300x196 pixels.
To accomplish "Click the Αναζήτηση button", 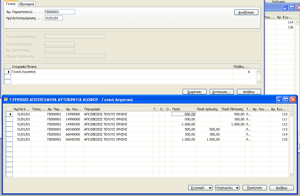I will click(246, 12).
